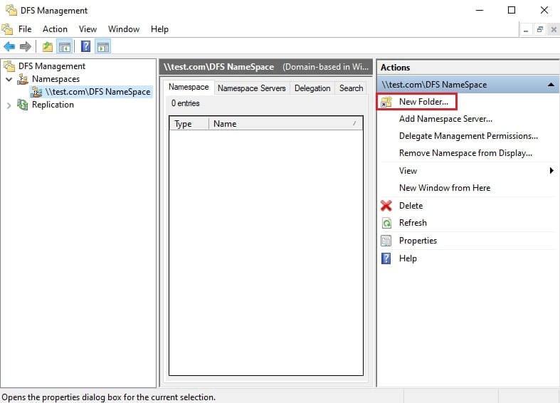Click the Properties action label
The width and height of the screenshot is (560, 403).
[x=418, y=241]
